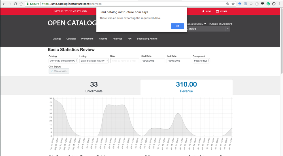Image resolution: width=283 pixels, height=156 pixels.
Task: Open the Reports menu item
Action: (103, 39)
